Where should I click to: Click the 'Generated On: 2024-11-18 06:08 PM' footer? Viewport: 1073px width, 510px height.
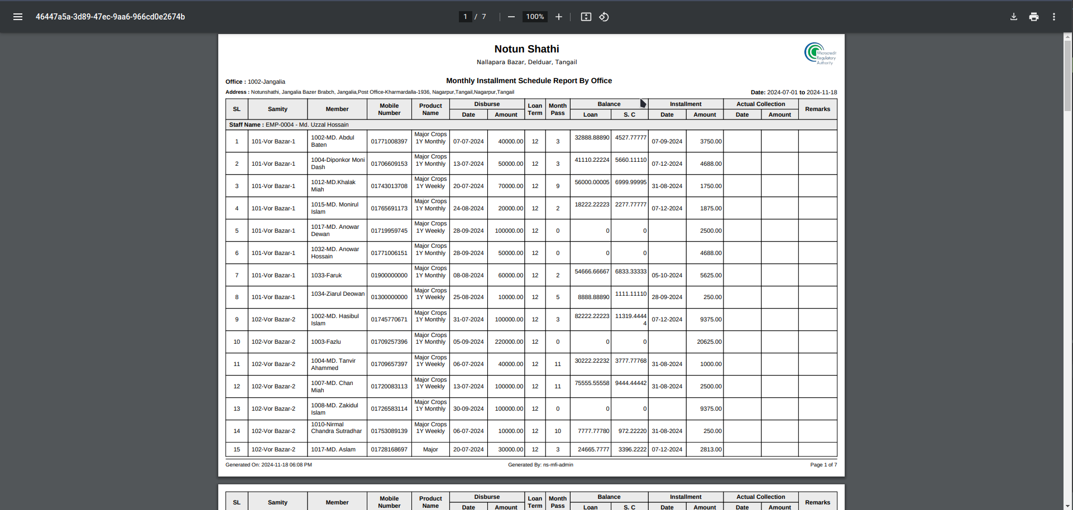pos(269,465)
